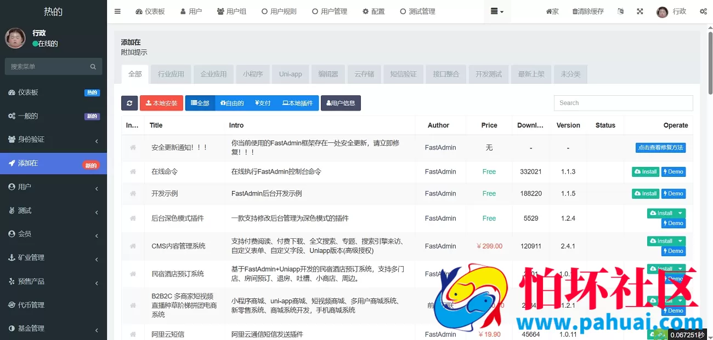Expand the 矿业管理 sidebar menu
Image resolution: width=713 pixels, height=340 pixels.
(x=53, y=257)
